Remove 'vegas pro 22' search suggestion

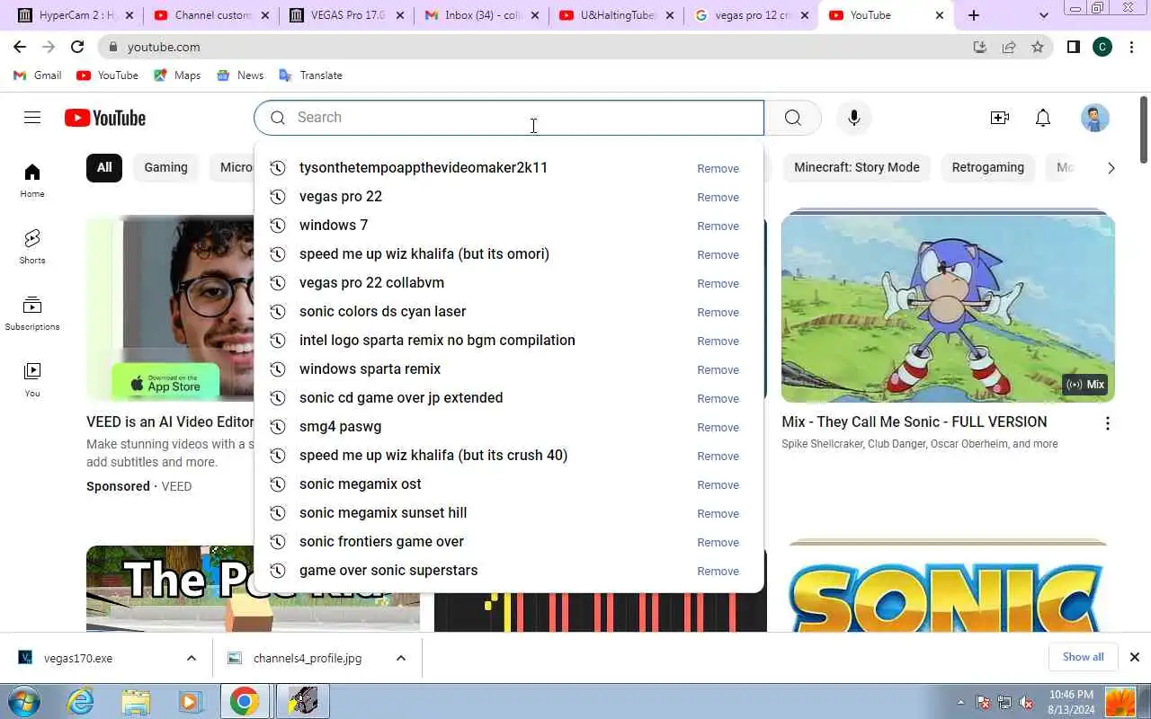coord(718,197)
